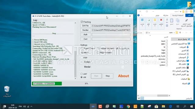Select Flash Erase radio option

coord(82,48)
